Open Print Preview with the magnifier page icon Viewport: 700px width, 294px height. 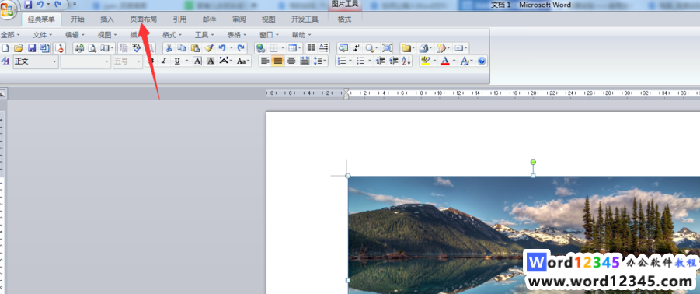click(92, 47)
